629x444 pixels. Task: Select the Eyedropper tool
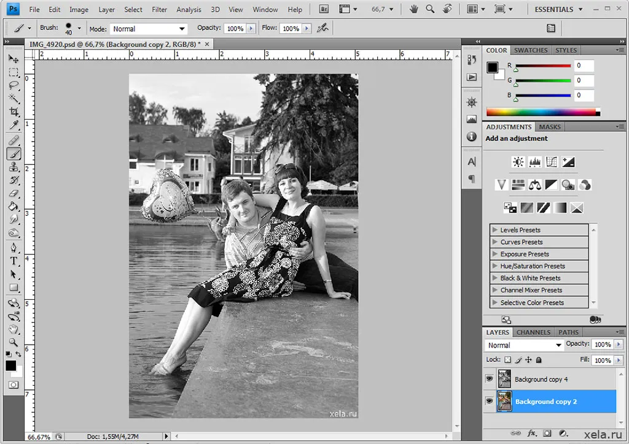(14, 125)
